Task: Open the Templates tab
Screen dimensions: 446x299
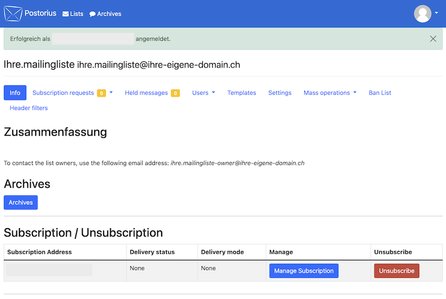Action: pyautogui.click(x=241, y=93)
